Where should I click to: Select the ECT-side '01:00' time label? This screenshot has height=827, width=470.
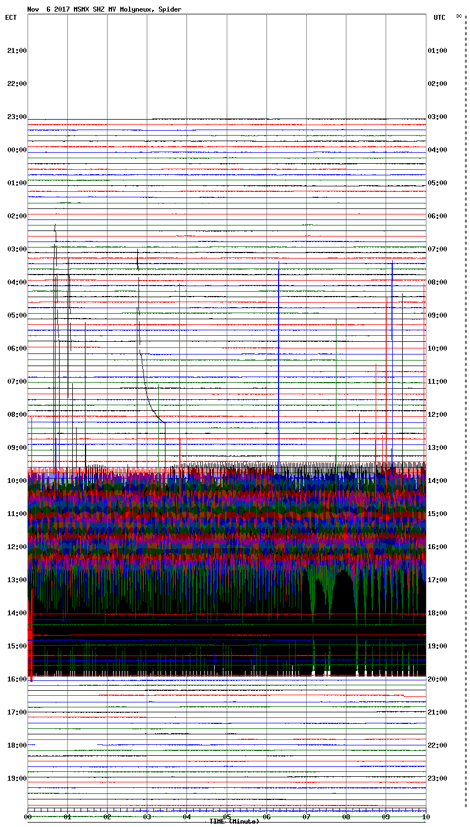[x=17, y=183]
